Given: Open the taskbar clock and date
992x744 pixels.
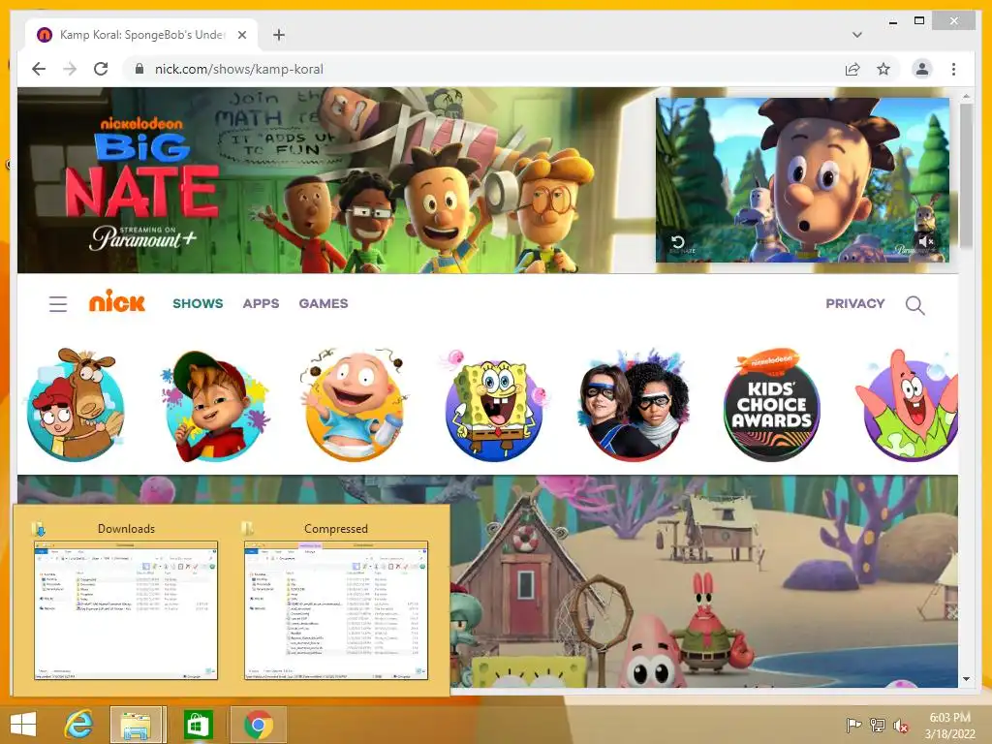Looking at the screenshot, I should pyautogui.click(x=949, y=726).
